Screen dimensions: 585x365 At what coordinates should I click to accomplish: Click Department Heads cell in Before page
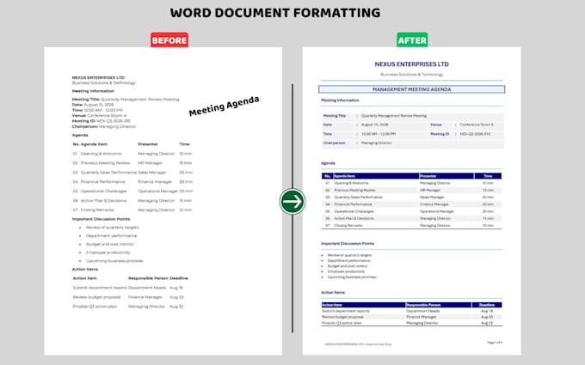tap(147, 288)
